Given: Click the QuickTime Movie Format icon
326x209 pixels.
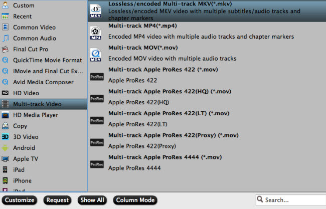Looking at the screenshot, I should (5, 60).
